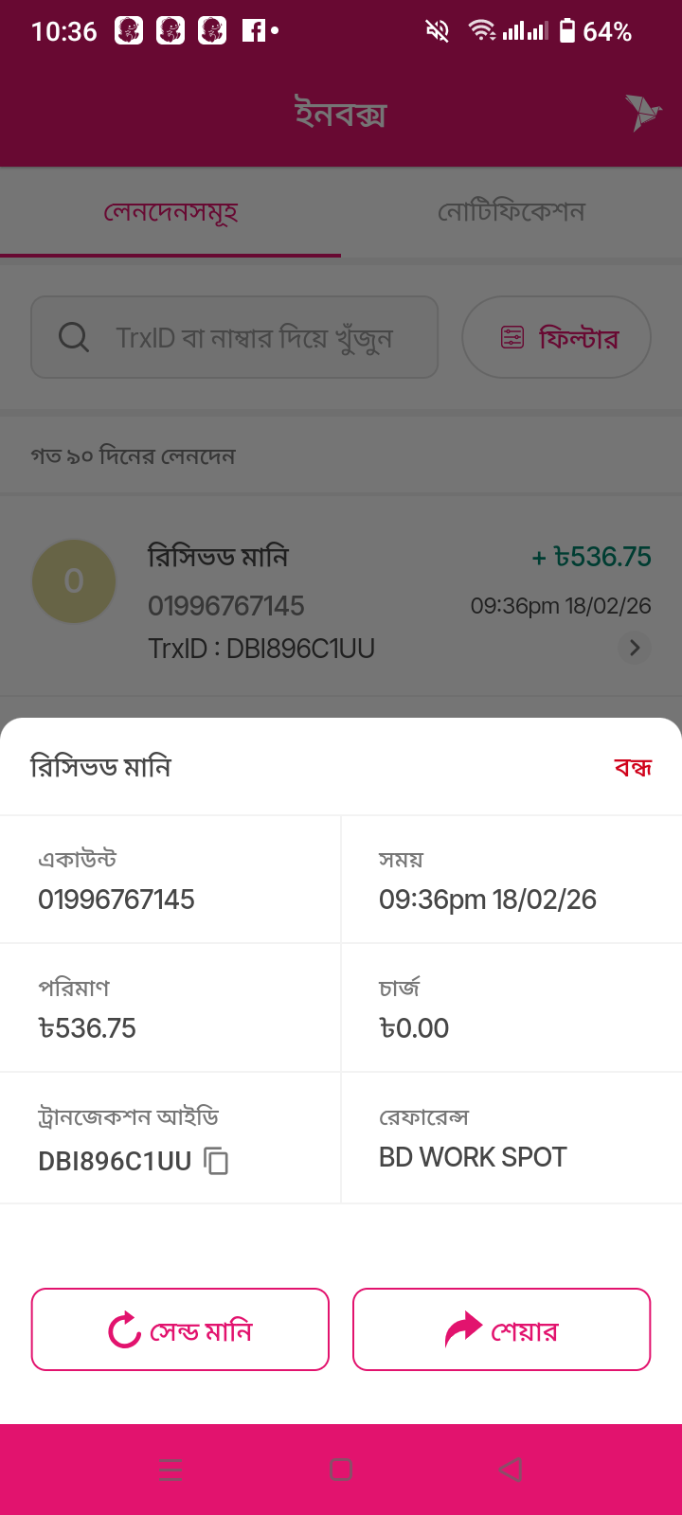The height and width of the screenshot is (1515, 682).
Task: Tap the Facebook notification icon in status bar
Action: coord(253,31)
